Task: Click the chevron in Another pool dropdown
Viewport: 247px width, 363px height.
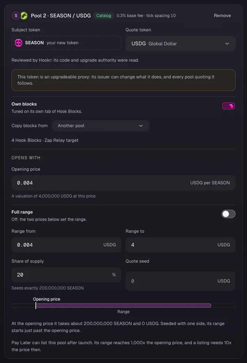Action: tap(141, 126)
